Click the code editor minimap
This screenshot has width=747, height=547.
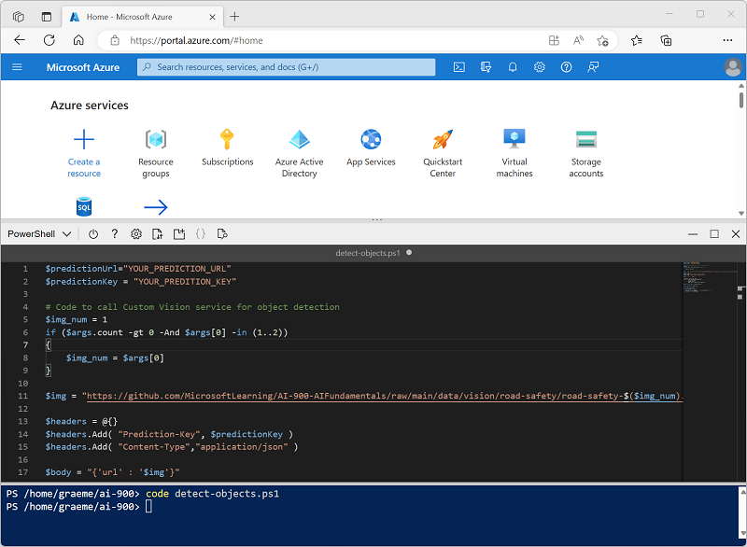pyautogui.click(x=708, y=278)
